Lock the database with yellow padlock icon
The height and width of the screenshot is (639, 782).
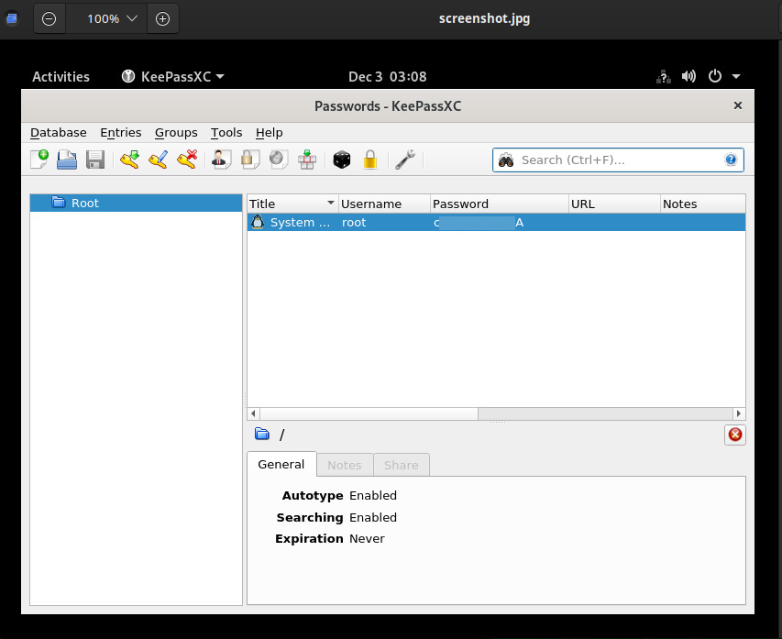[370, 160]
